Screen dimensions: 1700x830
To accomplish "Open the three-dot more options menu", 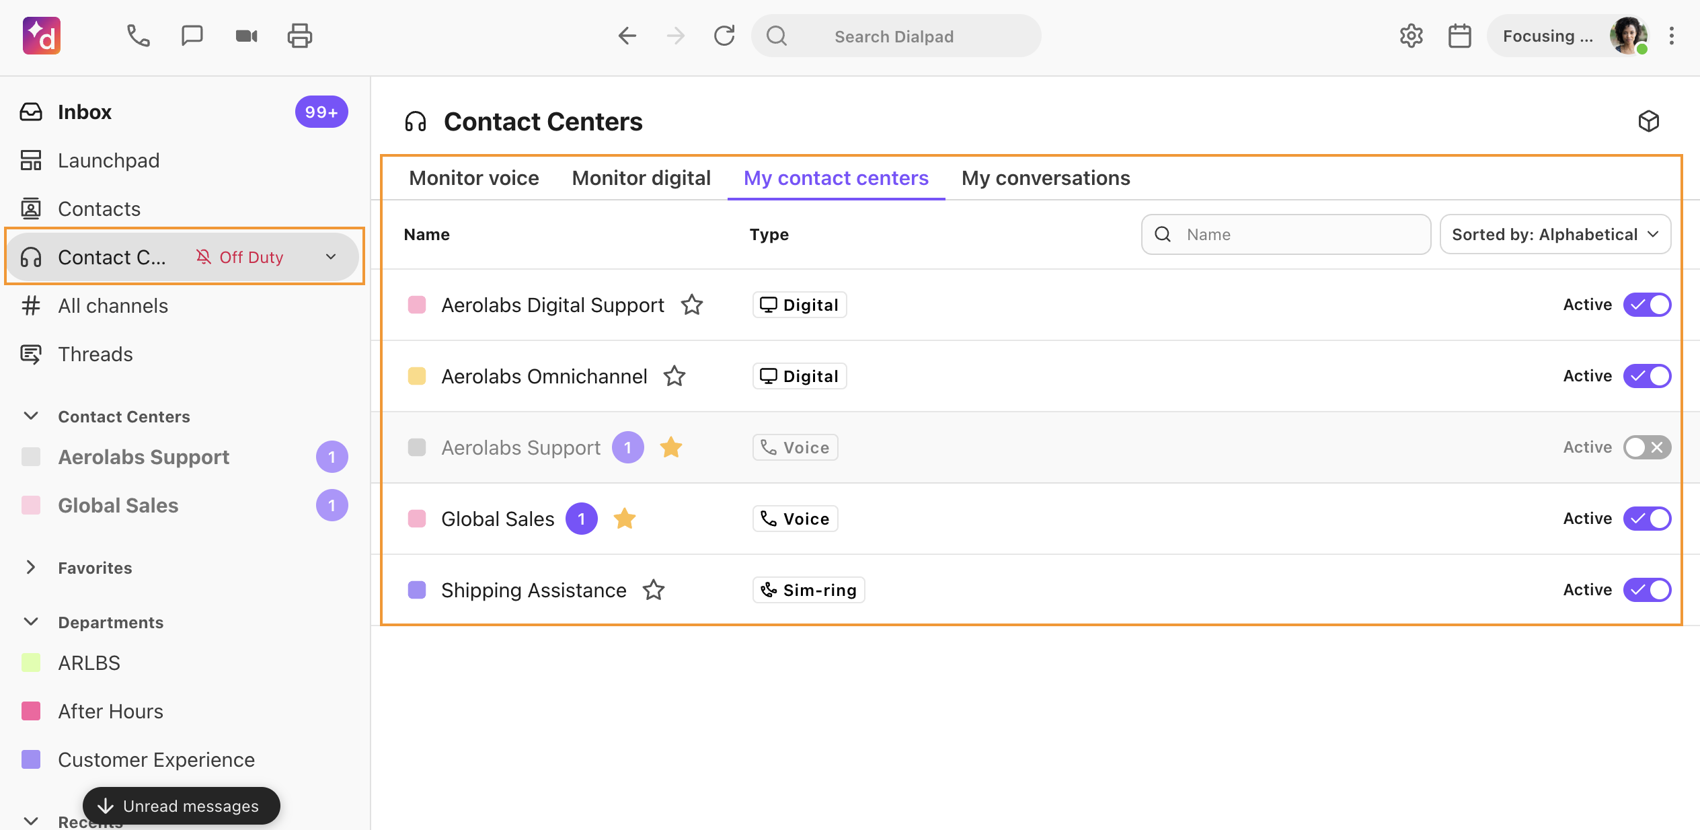I will coord(1672,36).
